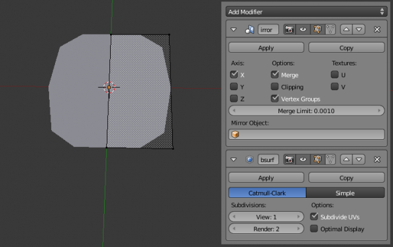Click the Mirror modifier type icon

coord(250,29)
